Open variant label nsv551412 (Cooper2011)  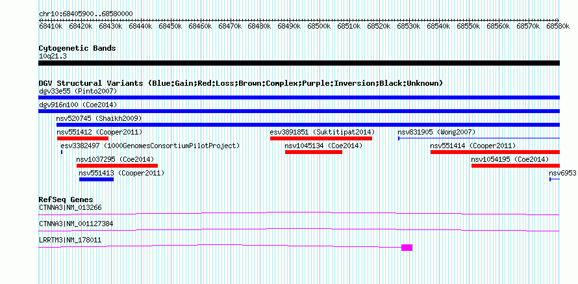pyautogui.click(x=99, y=132)
